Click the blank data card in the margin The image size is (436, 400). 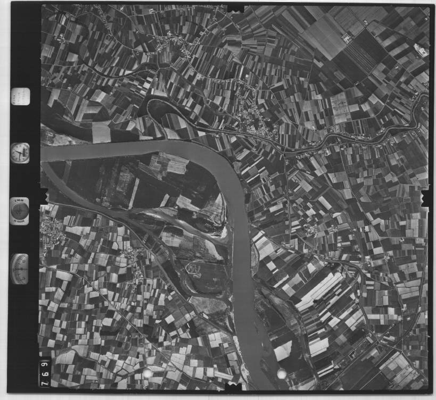[20, 96]
